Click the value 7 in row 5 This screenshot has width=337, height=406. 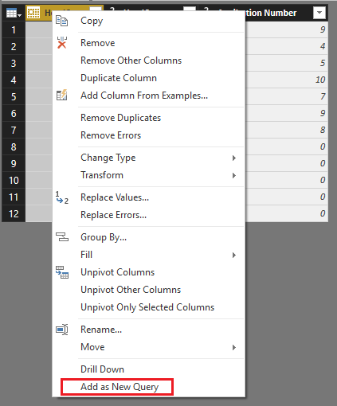(323, 96)
